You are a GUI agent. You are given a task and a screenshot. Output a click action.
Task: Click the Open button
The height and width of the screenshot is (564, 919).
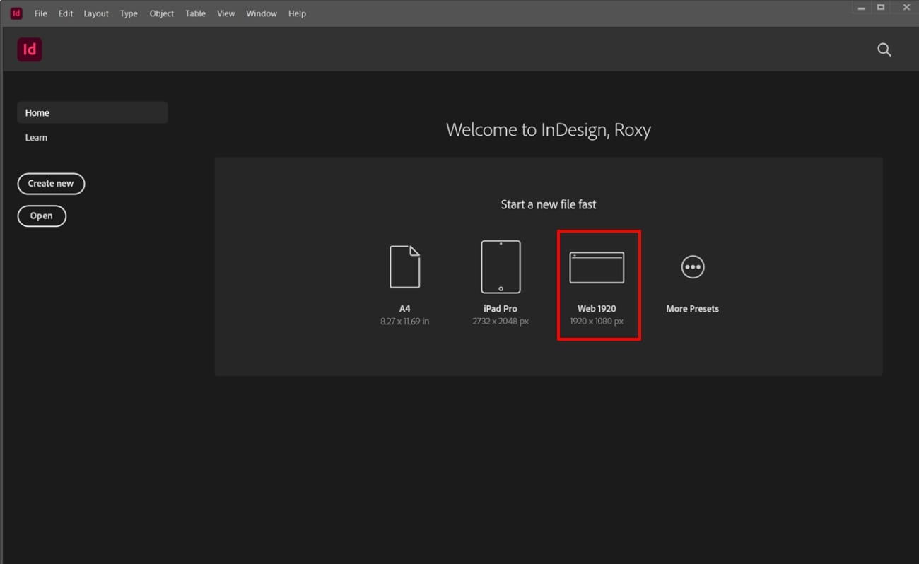42,216
